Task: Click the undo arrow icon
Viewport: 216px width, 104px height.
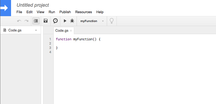Action: 19,21
